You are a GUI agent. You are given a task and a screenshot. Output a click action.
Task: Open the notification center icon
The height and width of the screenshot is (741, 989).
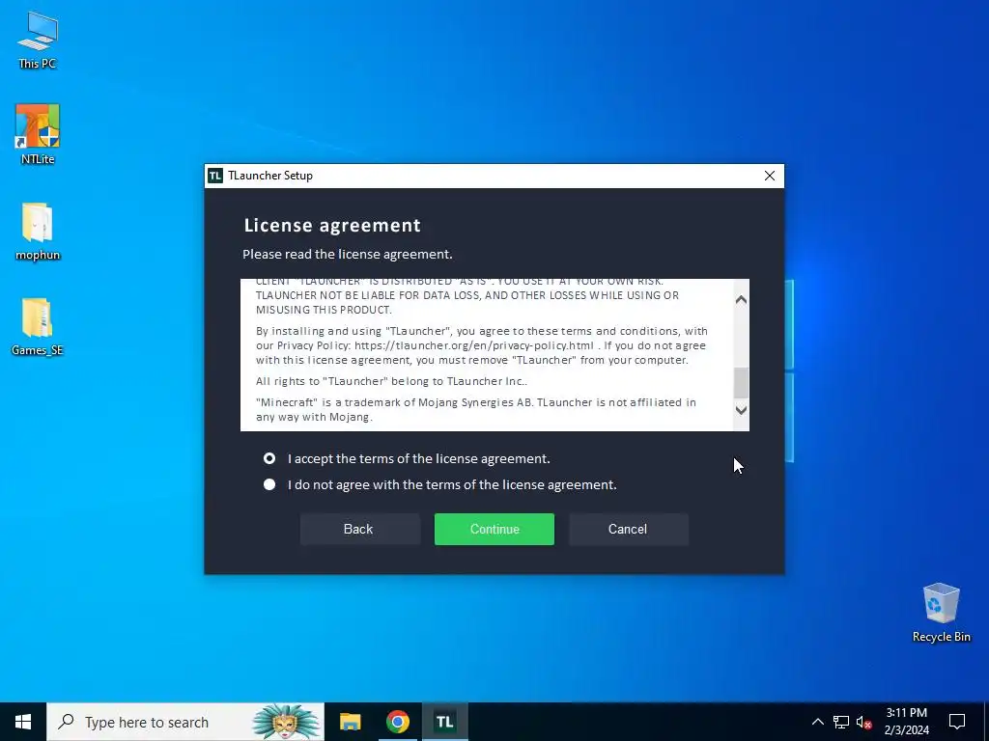tap(957, 722)
